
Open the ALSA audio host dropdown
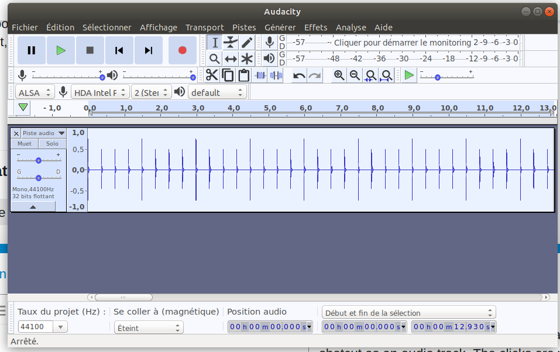point(35,92)
